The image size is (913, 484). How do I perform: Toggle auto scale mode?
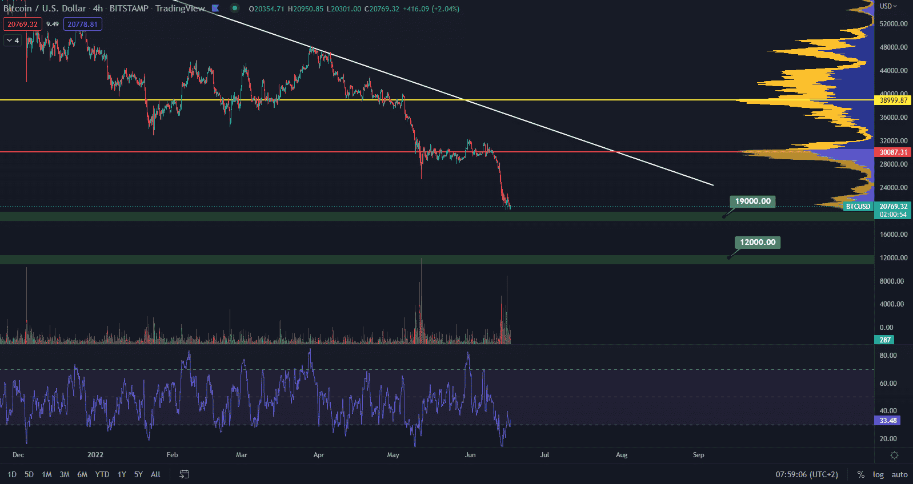[899, 474]
